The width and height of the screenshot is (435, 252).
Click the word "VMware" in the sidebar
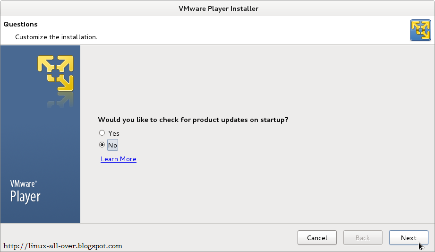tap(23, 183)
